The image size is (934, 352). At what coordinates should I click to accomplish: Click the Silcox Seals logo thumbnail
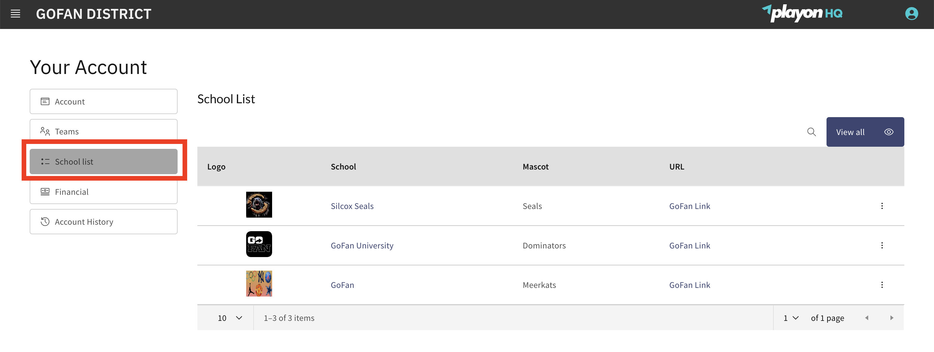(259, 205)
